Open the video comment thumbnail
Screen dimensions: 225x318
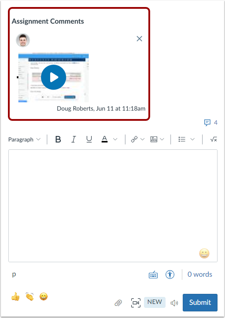(53, 77)
